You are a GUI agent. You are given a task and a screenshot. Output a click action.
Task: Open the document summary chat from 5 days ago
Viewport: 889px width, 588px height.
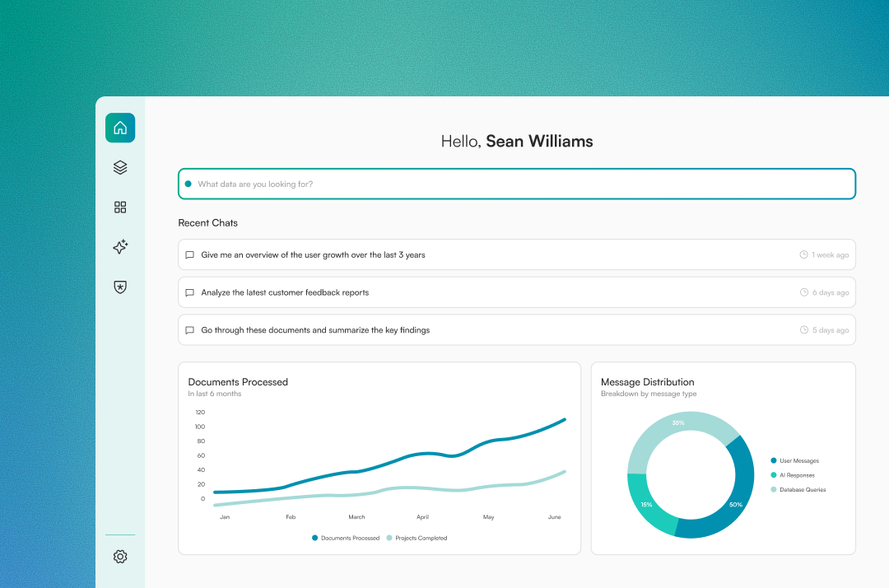[x=517, y=329]
